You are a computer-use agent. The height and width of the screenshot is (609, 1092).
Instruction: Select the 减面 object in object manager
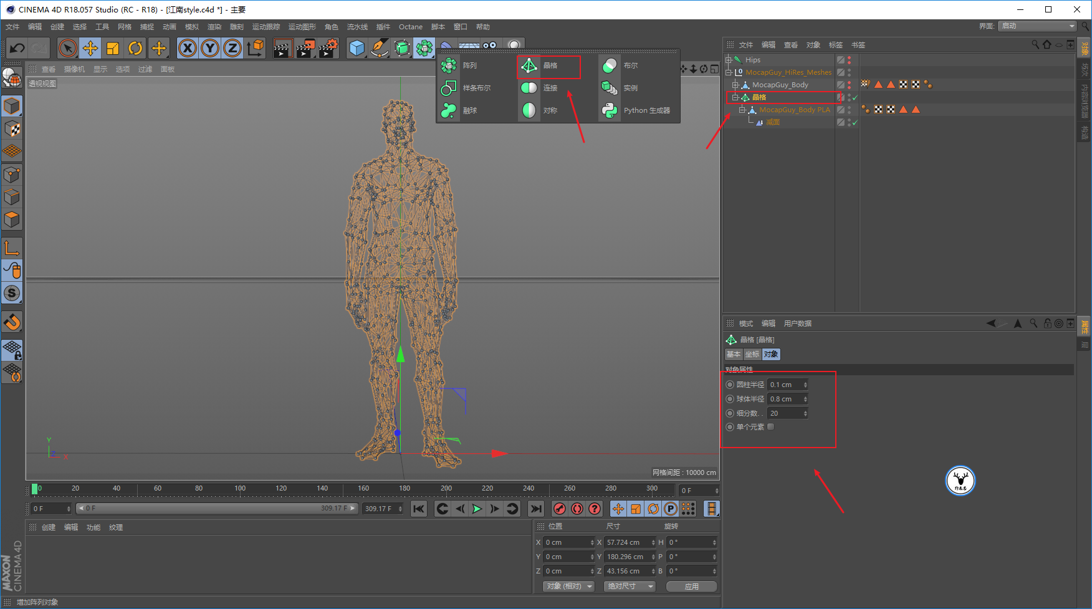773,122
